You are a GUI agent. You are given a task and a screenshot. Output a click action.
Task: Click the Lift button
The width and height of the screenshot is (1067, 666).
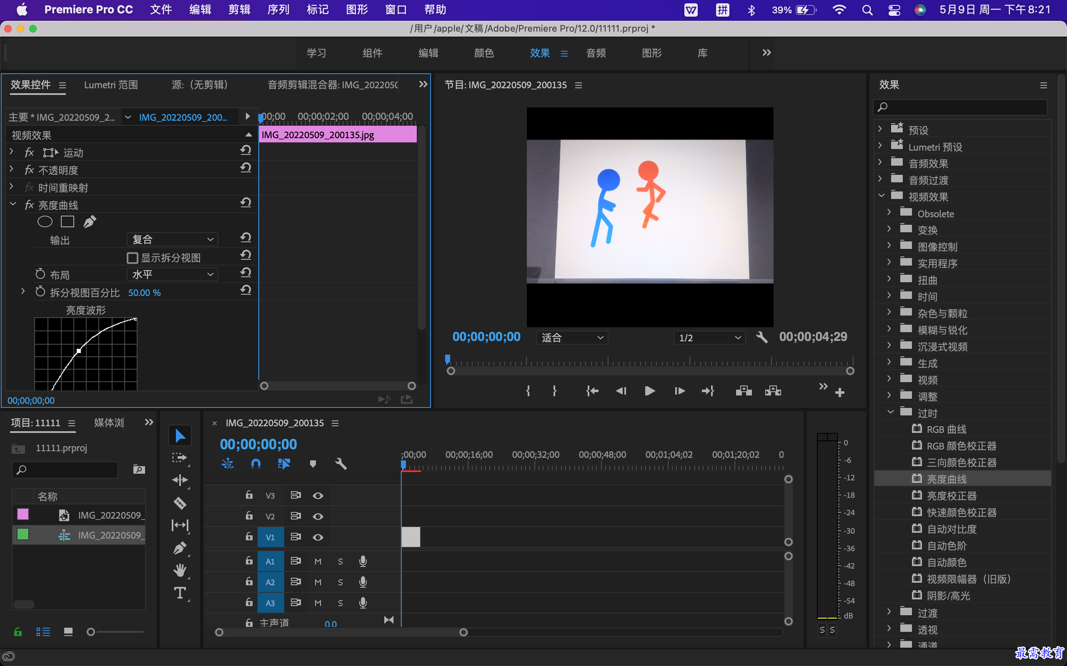tap(744, 391)
